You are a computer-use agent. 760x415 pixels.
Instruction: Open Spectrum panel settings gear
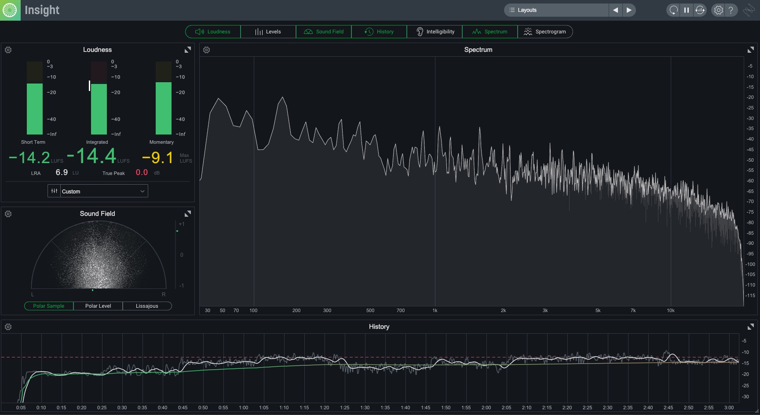[206, 50]
